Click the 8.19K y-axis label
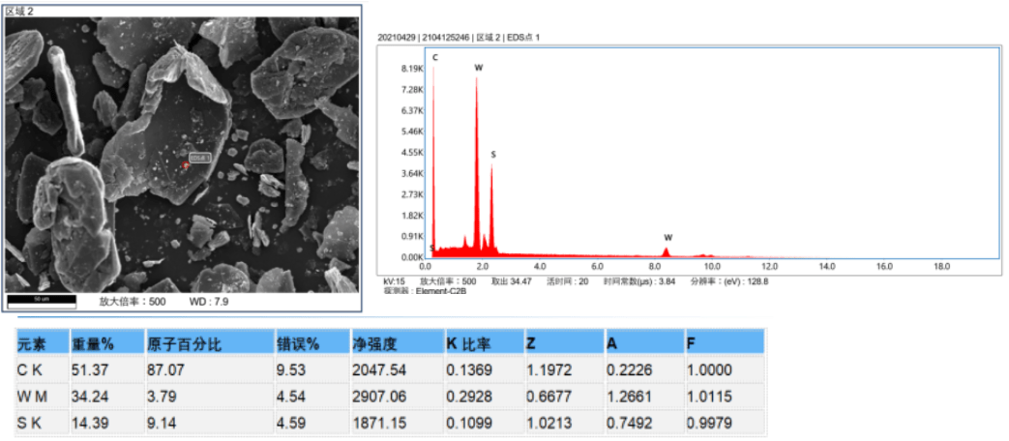The image size is (1009, 441). click(412, 70)
